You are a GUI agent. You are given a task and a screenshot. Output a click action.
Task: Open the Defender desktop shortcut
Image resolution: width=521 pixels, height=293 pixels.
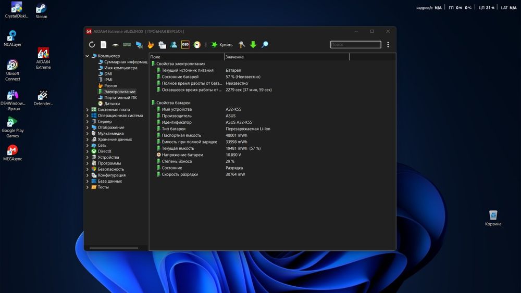coord(43,98)
